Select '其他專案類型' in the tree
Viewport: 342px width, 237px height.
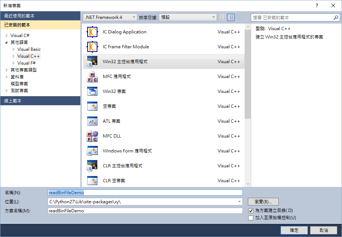pos(24,70)
